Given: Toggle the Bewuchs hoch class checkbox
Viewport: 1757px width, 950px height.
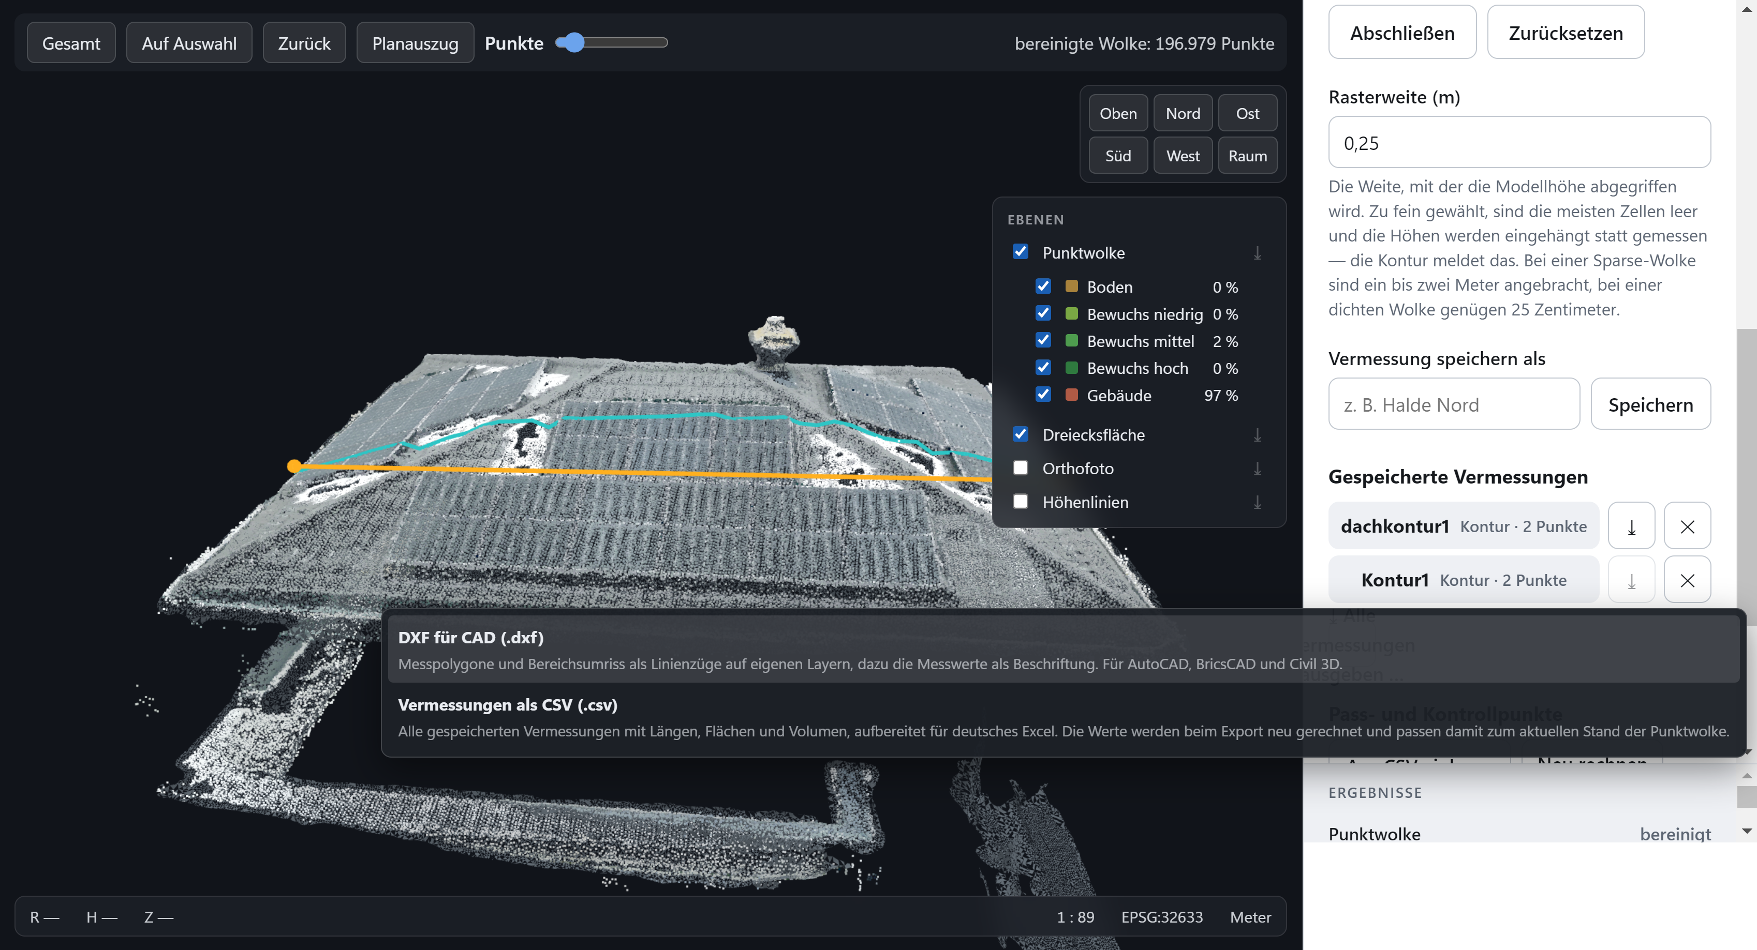Looking at the screenshot, I should (x=1043, y=367).
